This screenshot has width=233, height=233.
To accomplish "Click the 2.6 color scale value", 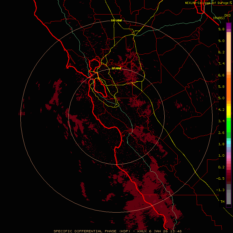I will click(221, 133).
